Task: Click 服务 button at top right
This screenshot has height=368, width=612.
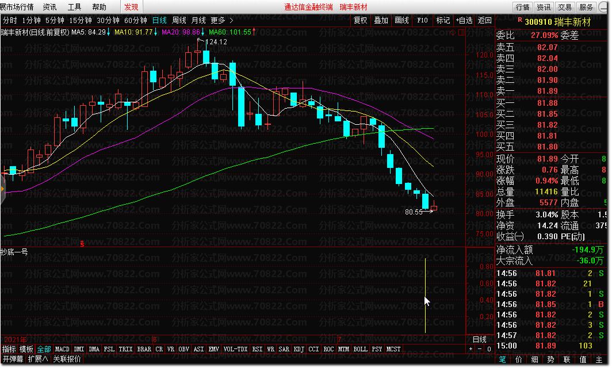Action: pyautogui.click(x=586, y=7)
